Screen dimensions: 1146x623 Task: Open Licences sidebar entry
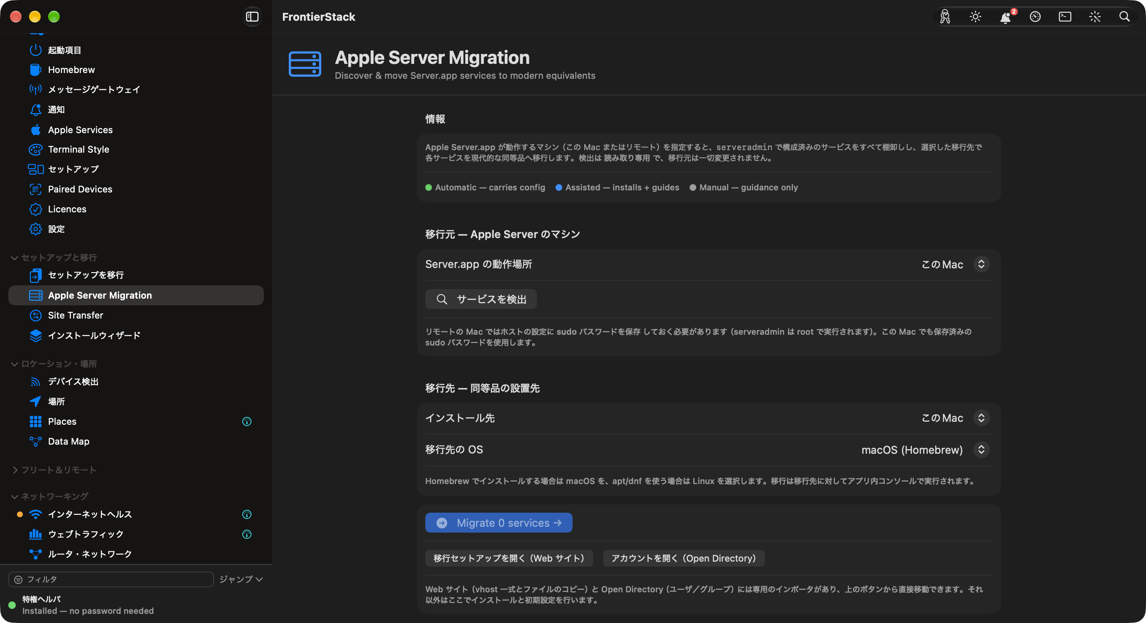[136, 209]
